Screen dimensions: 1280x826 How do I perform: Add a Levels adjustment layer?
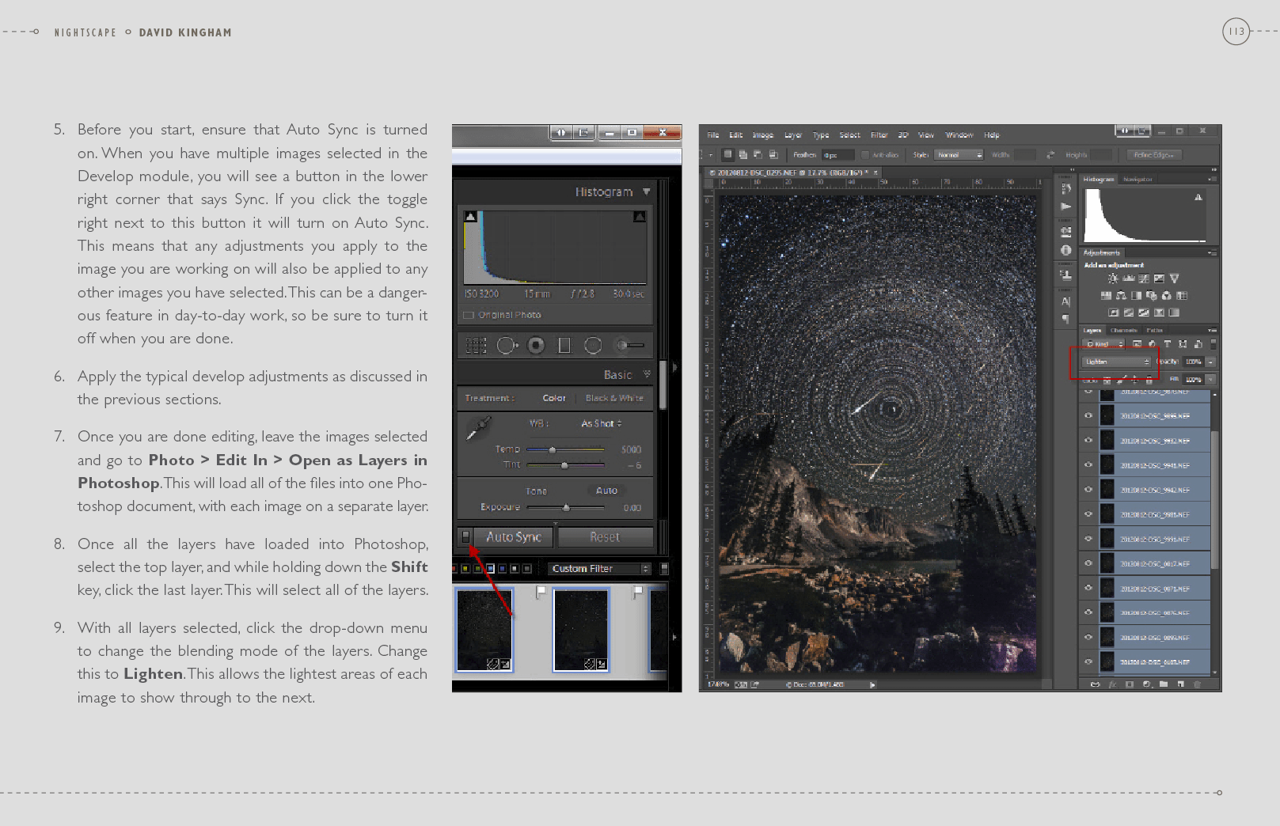tap(1129, 278)
